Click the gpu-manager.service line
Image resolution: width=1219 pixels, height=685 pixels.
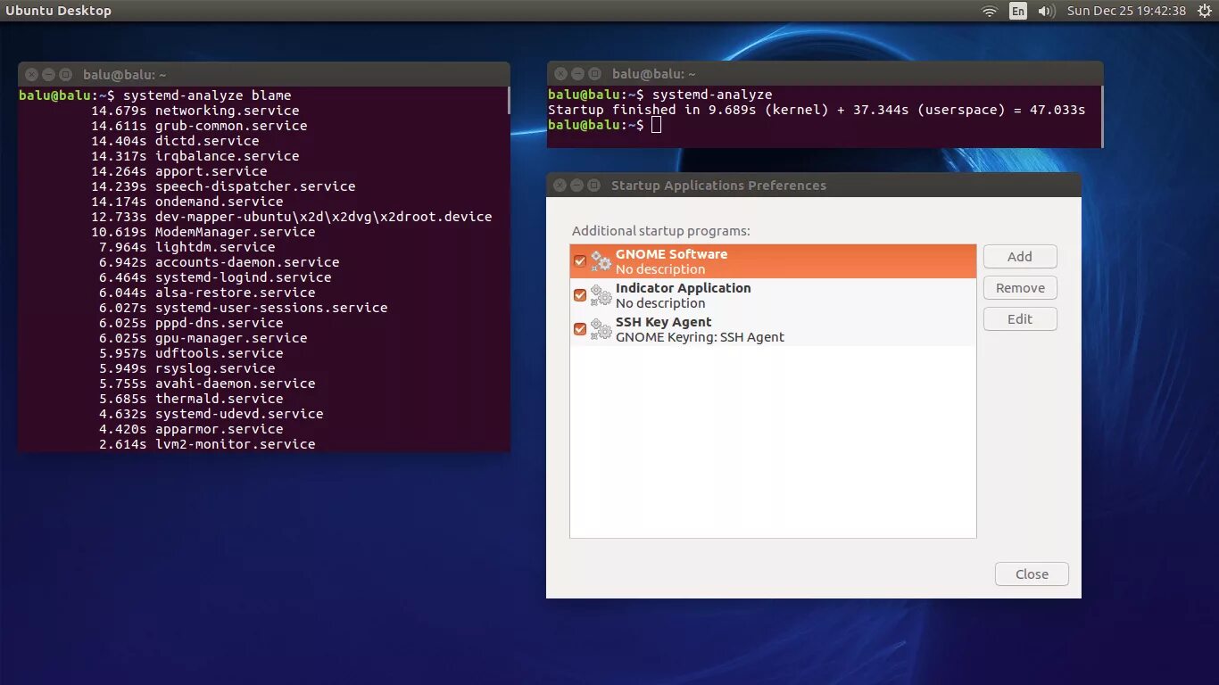click(x=203, y=338)
